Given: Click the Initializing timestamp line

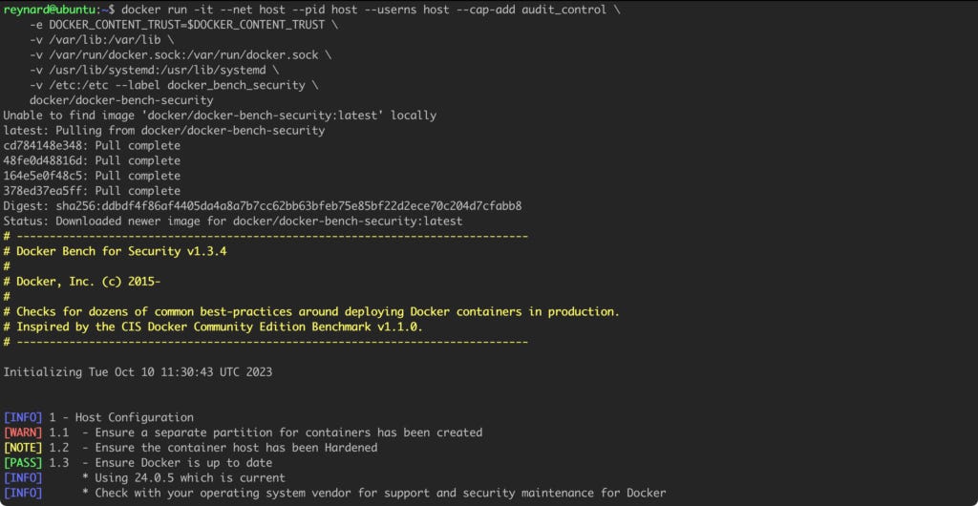Looking at the screenshot, I should click(138, 372).
